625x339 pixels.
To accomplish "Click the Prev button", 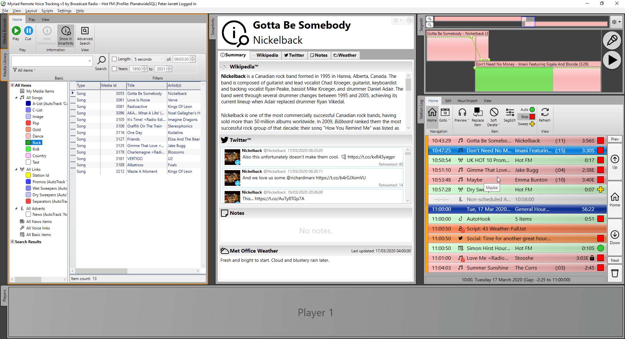I will (x=615, y=139).
